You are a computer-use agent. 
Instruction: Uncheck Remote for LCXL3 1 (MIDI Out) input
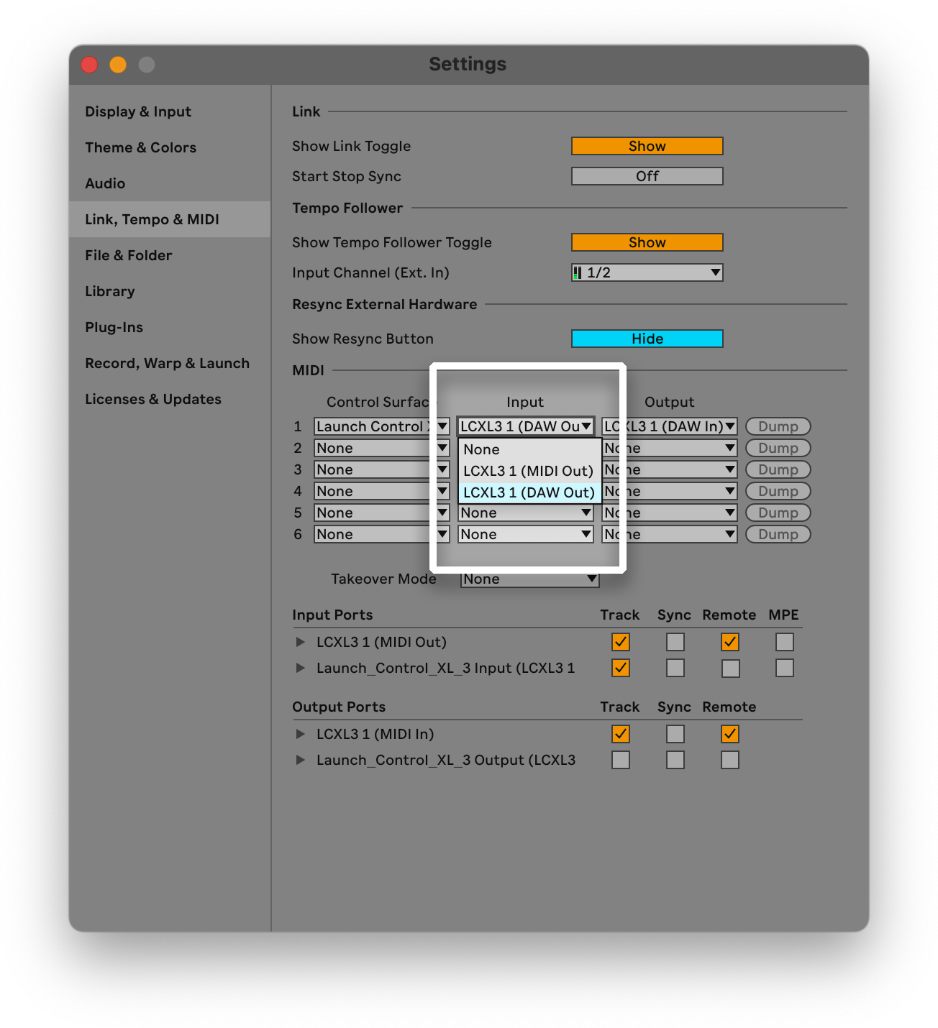pyautogui.click(x=729, y=642)
